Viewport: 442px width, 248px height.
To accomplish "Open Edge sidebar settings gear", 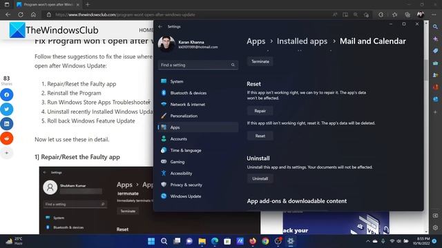I will [436, 227].
